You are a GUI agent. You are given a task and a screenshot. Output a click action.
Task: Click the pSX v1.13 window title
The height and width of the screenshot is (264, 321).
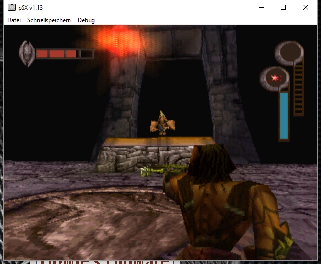(30, 8)
